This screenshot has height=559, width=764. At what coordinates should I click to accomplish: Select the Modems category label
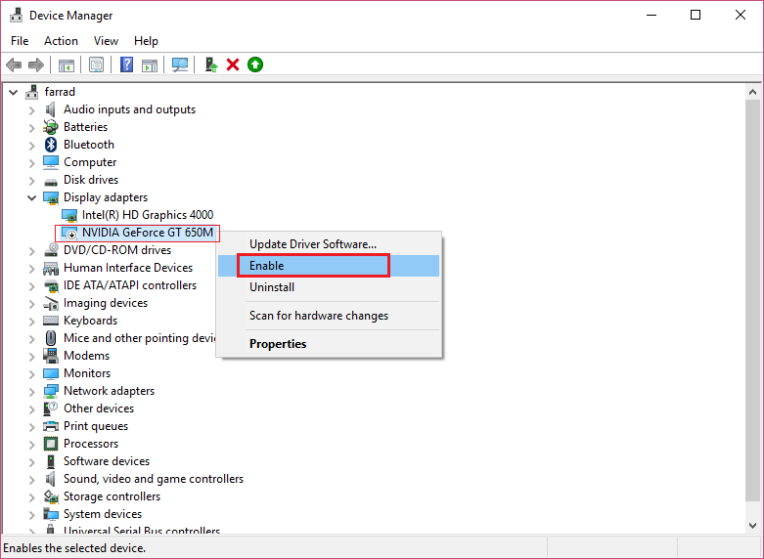tap(87, 356)
